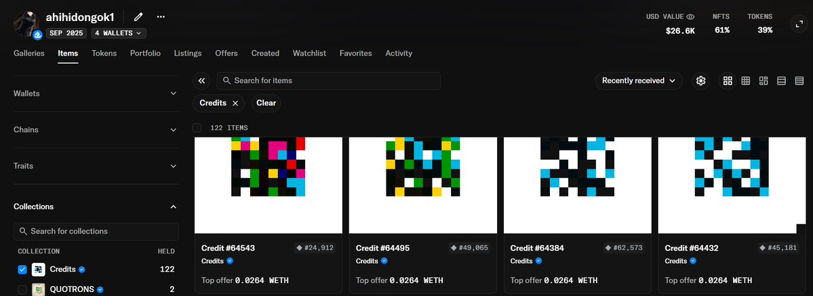Click the SEP 2025 badge
Viewport: 813px width, 296px height.
pyautogui.click(x=67, y=33)
